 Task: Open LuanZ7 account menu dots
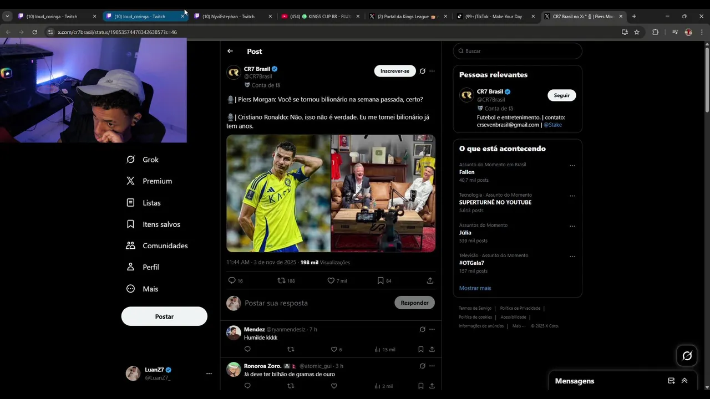tap(209, 374)
